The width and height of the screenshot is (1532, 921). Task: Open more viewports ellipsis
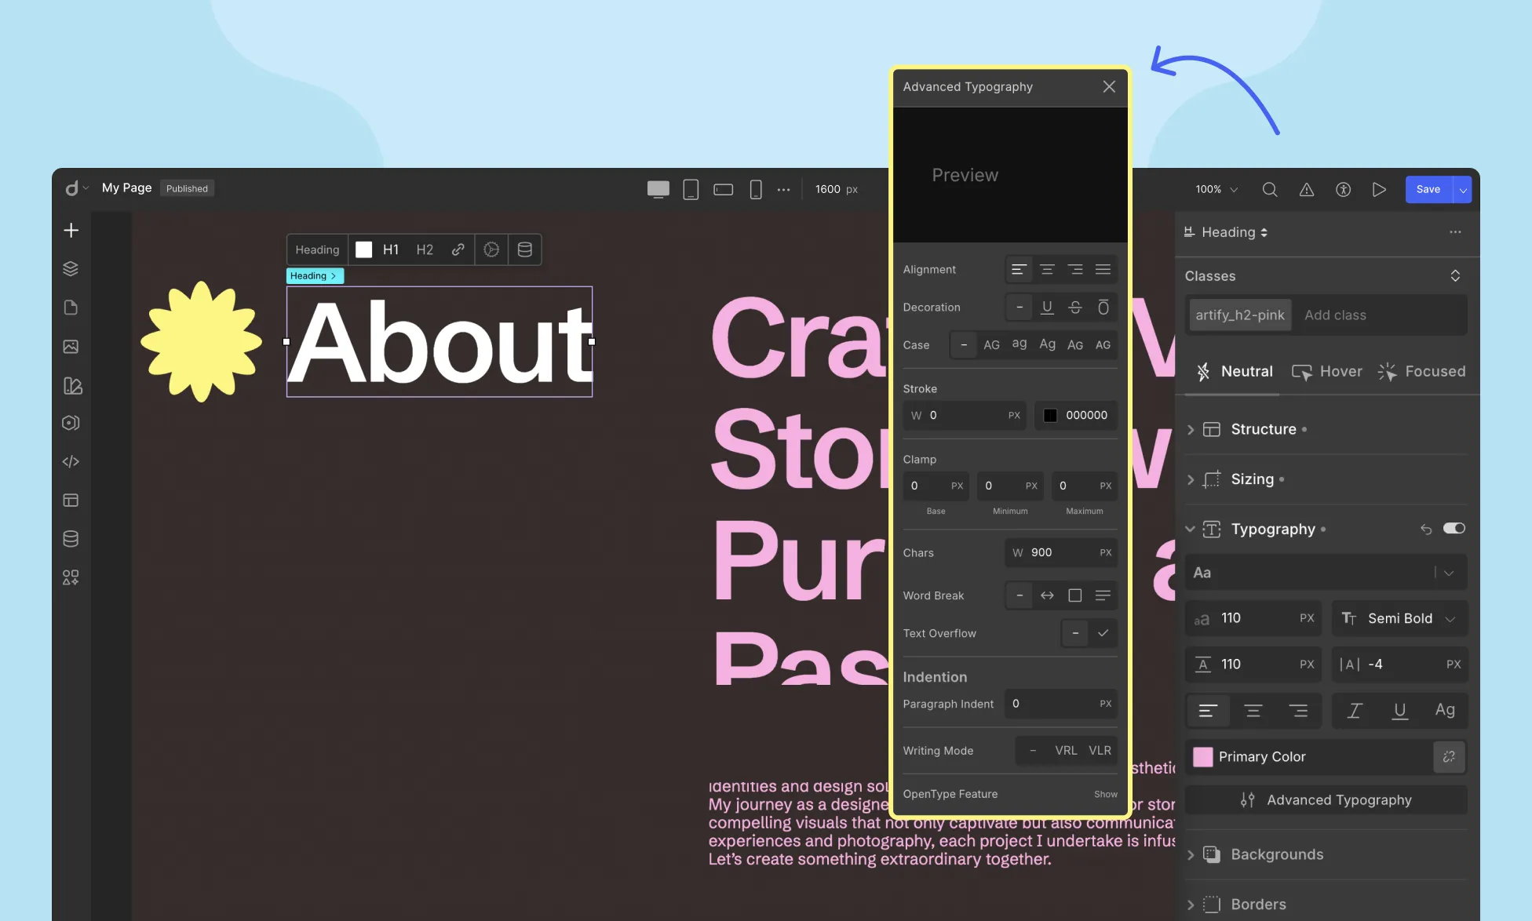pyautogui.click(x=783, y=189)
